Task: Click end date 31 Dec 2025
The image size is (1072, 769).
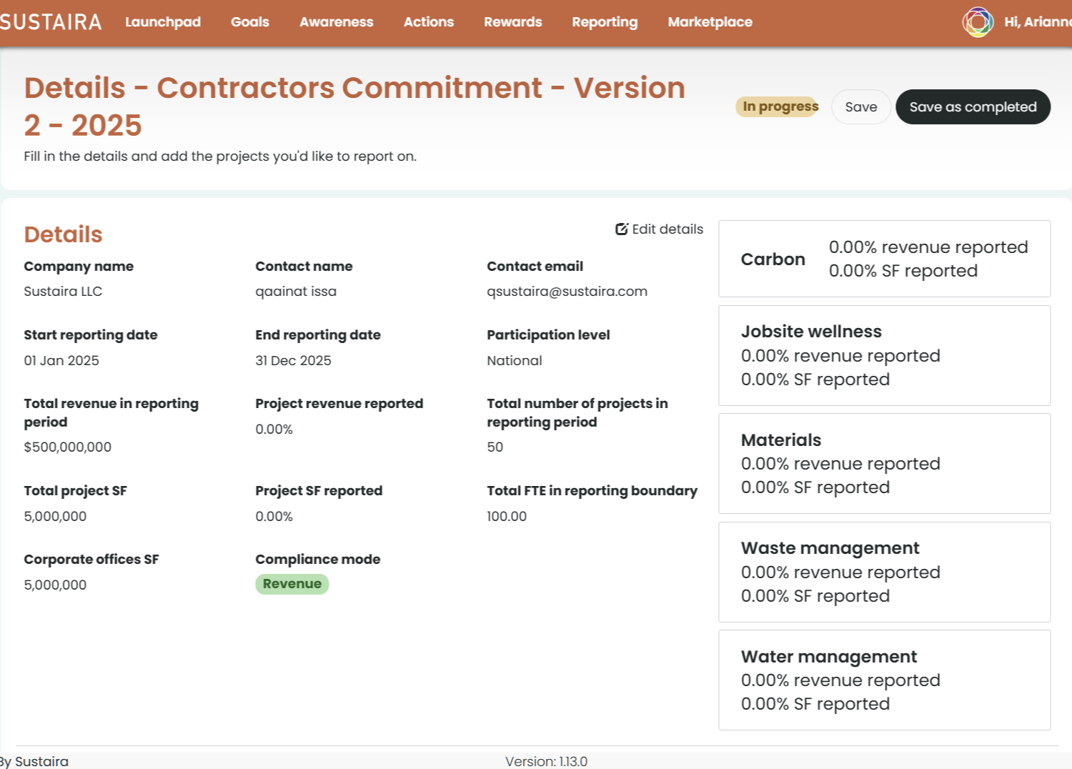Action: (x=293, y=360)
